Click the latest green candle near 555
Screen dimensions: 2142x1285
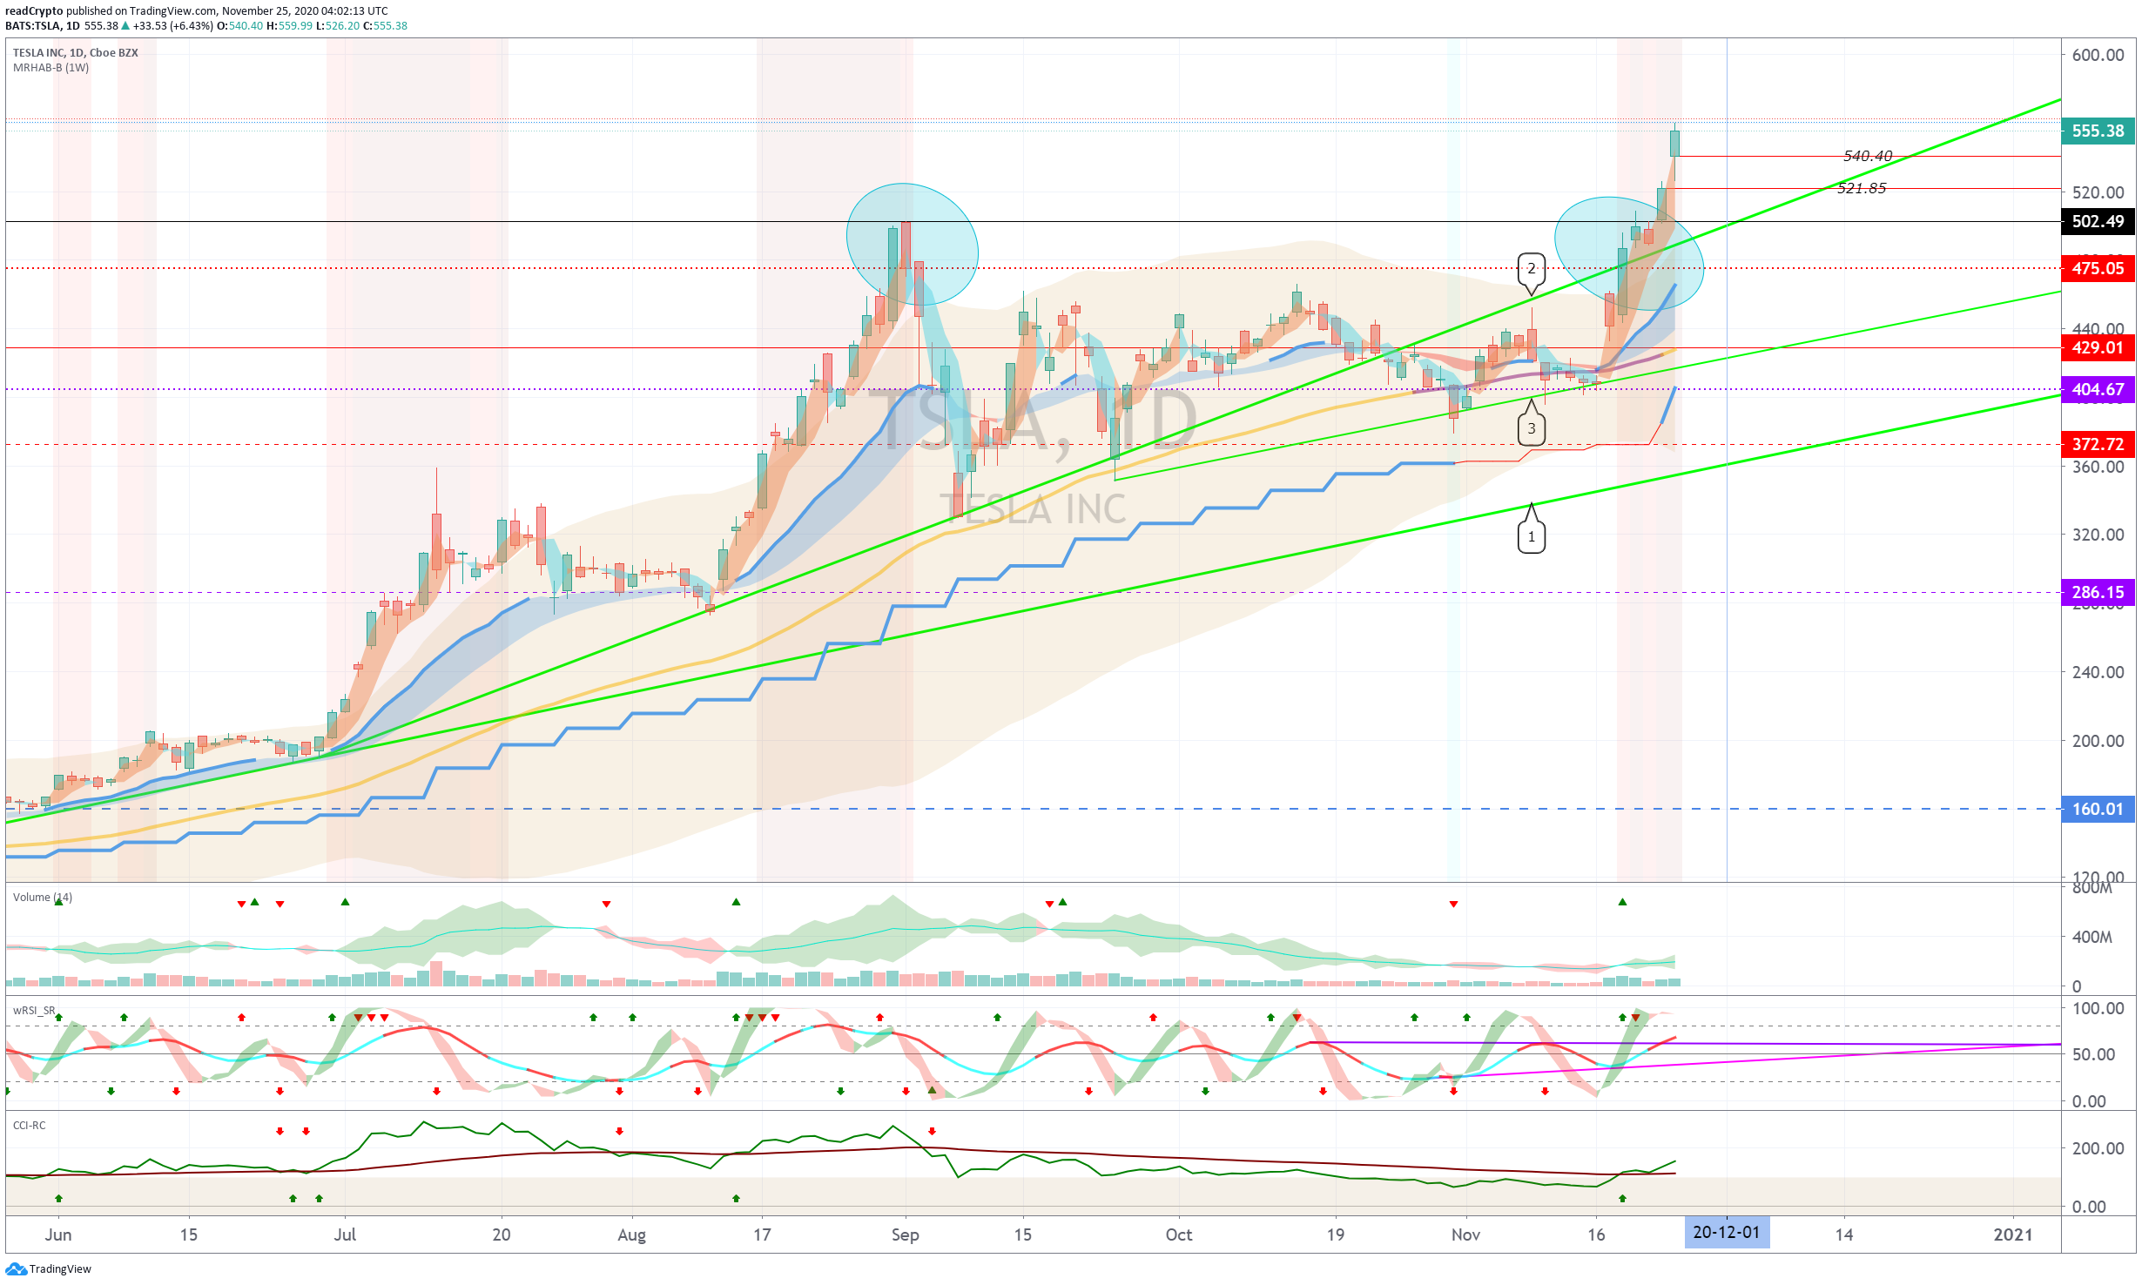coord(1674,143)
